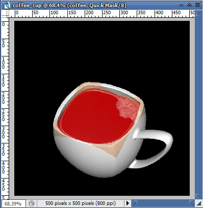Screen dimensions: 203x208
Task: Click the coffee_cup window title text
Action: click(x=69, y=6)
